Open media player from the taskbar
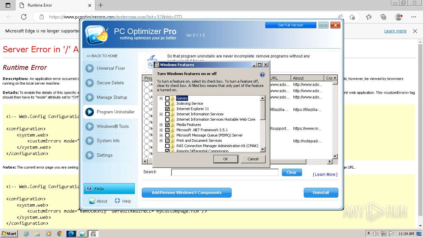423x238 pixels. [x=49, y=234]
